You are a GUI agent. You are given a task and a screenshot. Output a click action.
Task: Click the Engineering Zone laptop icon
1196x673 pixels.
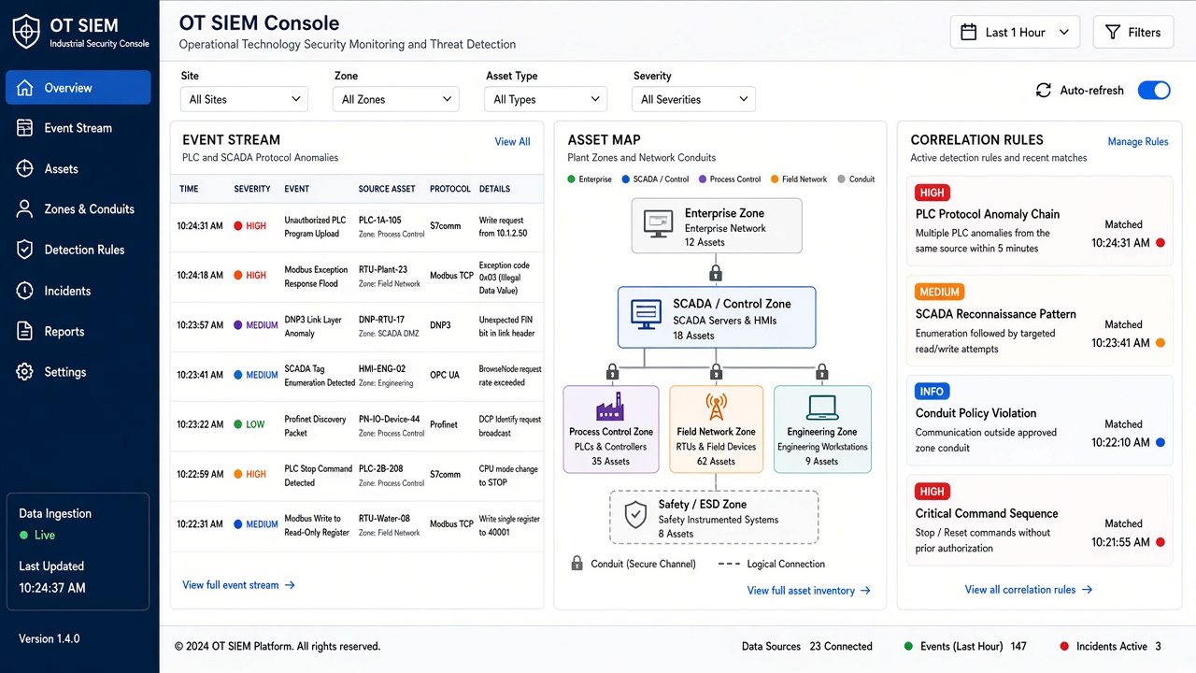822,408
